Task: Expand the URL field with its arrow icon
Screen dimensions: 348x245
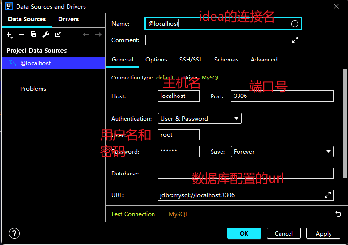Action: tap(328, 195)
